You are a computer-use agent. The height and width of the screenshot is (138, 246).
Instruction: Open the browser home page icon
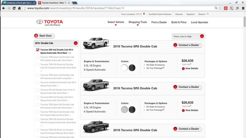click(19, 8)
